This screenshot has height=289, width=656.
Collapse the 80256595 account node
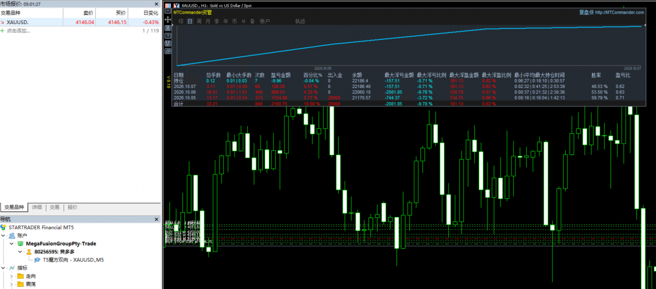point(20,252)
